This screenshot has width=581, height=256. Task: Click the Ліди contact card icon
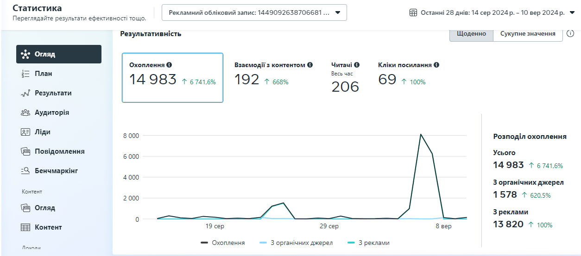[25, 132]
